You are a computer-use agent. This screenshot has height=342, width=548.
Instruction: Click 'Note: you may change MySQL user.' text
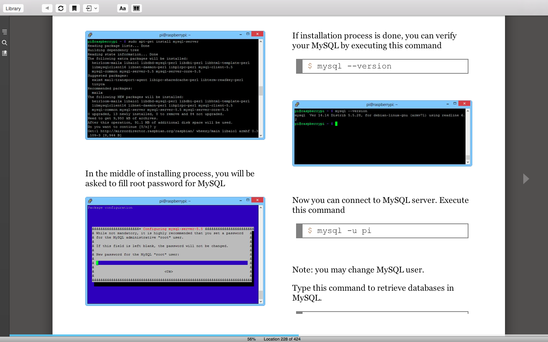click(358, 270)
